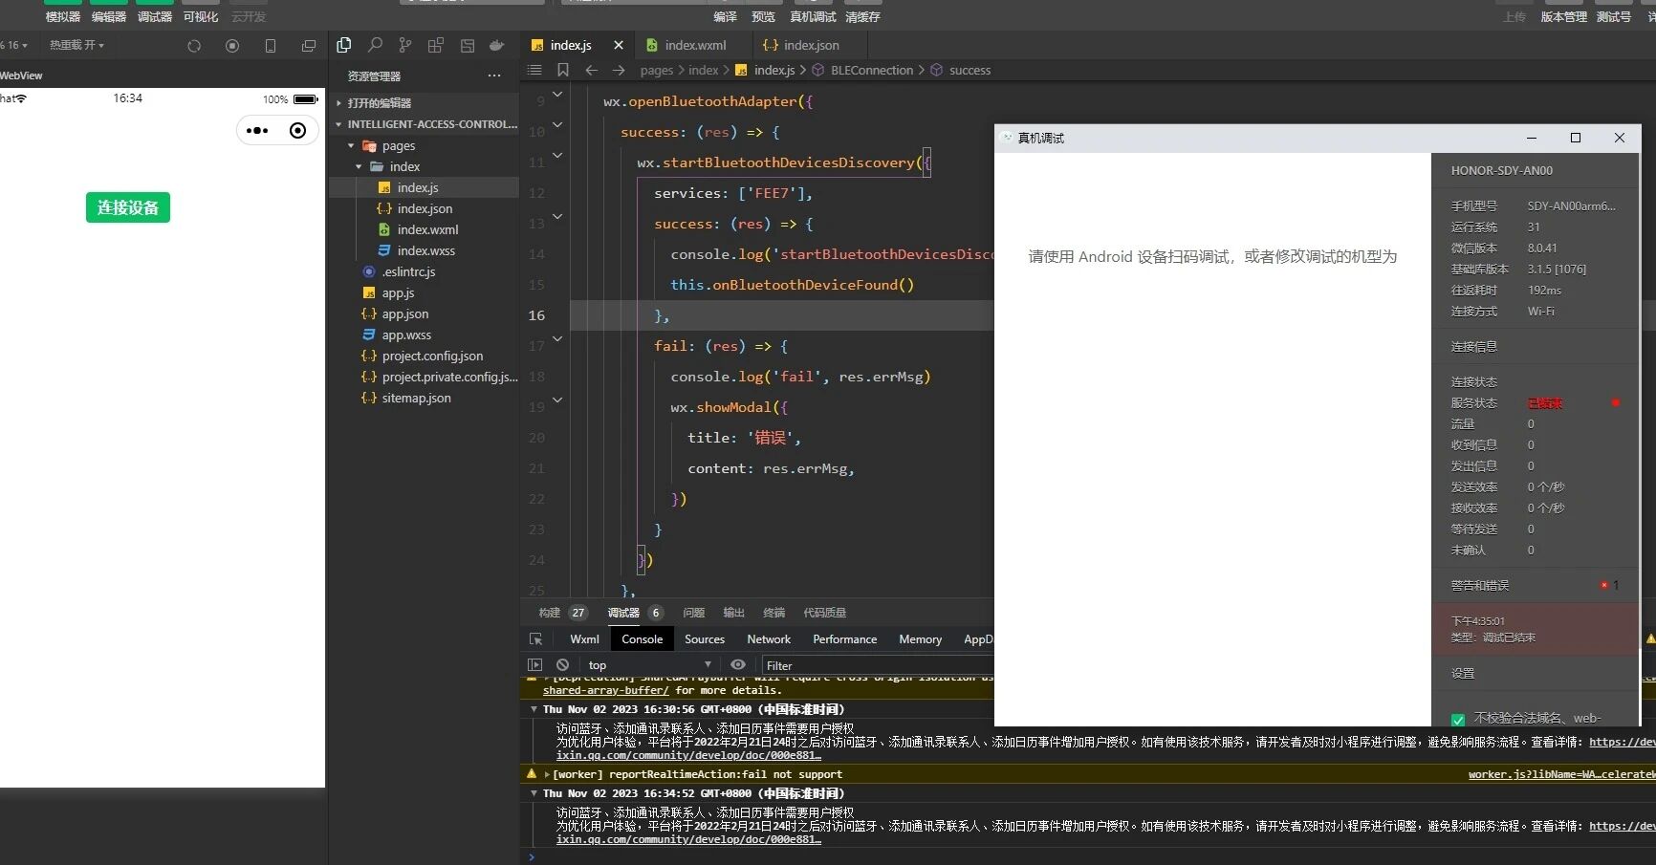Toggle the console sidebar panel icon

[x=535, y=665]
